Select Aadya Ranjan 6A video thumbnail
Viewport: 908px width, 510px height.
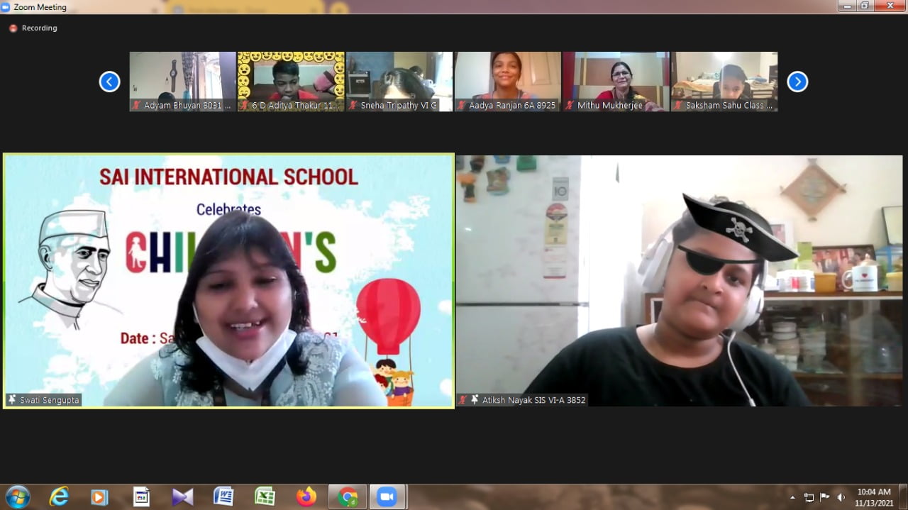(507, 81)
